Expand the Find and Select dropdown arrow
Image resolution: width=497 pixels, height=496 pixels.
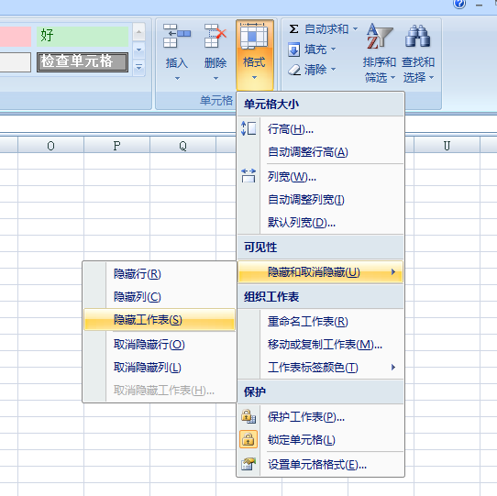coord(431,77)
